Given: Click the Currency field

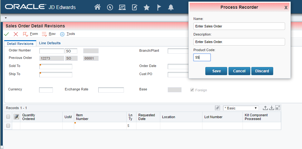Looking at the screenshot, I should [46, 90].
